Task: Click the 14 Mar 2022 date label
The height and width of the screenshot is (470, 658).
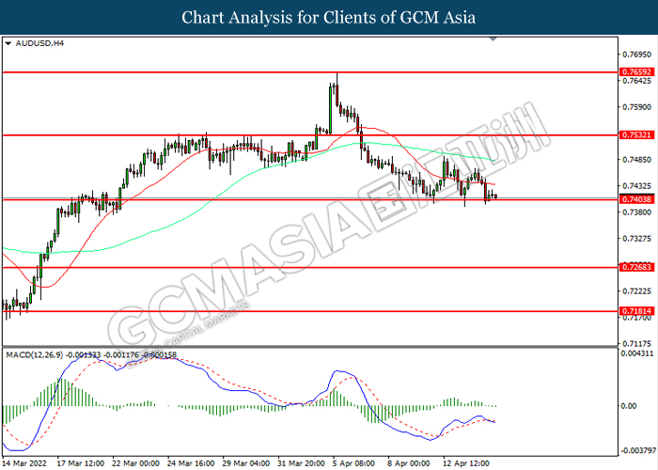Action: 24,462
